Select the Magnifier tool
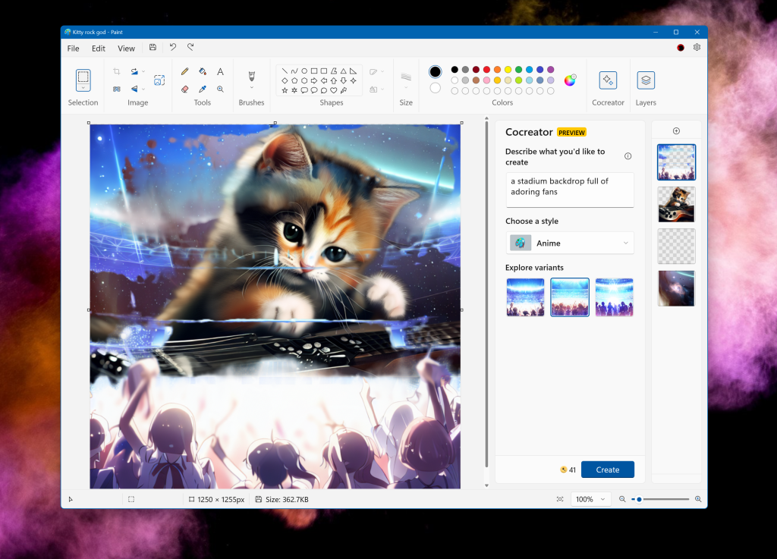The height and width of the screenshot is (559, 777). pos(220,89)
